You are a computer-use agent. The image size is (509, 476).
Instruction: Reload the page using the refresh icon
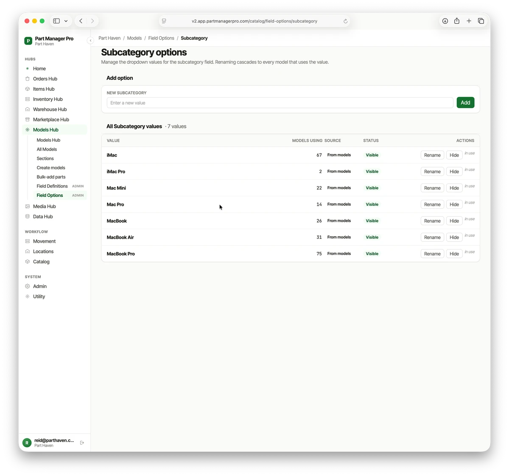point(345,21)
